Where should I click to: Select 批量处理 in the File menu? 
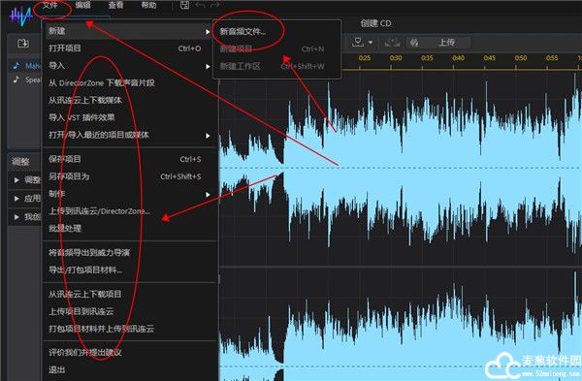pos(65,228)
